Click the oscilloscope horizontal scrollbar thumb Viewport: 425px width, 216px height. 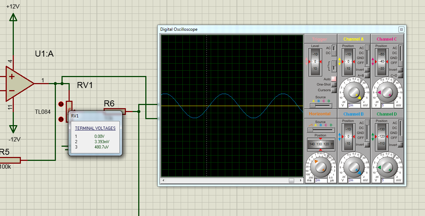pos(291,181)
